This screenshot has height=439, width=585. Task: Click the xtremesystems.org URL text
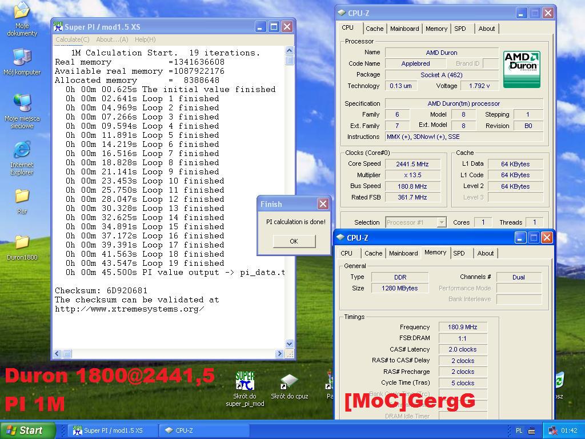tap(130, 309)
